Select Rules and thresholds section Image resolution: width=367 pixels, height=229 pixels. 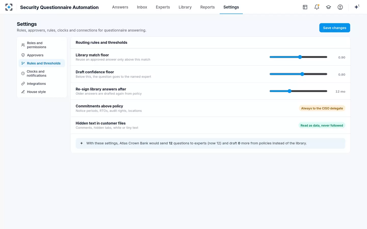point(42,63)
